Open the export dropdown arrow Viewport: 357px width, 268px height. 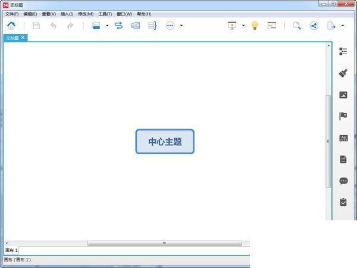click(x=343, y=26)
